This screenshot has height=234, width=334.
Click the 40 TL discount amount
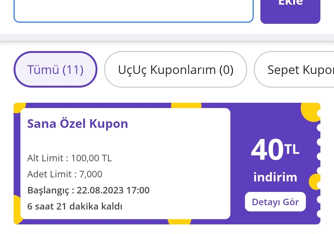tap(275, 151)
